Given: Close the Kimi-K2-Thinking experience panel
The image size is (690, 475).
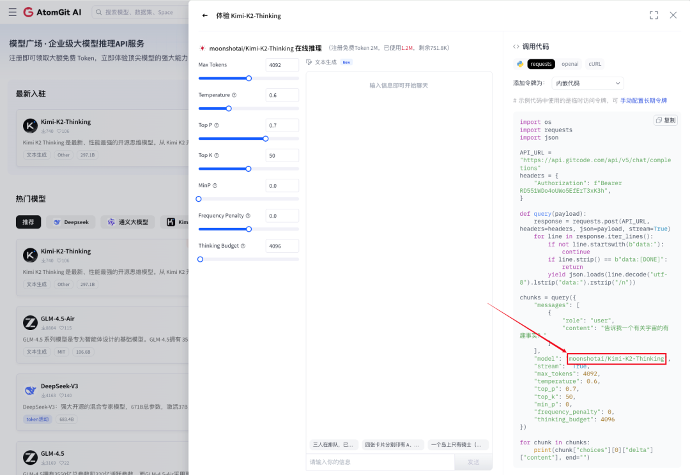Looking at the screenshot, I should (x=673, y=15).
